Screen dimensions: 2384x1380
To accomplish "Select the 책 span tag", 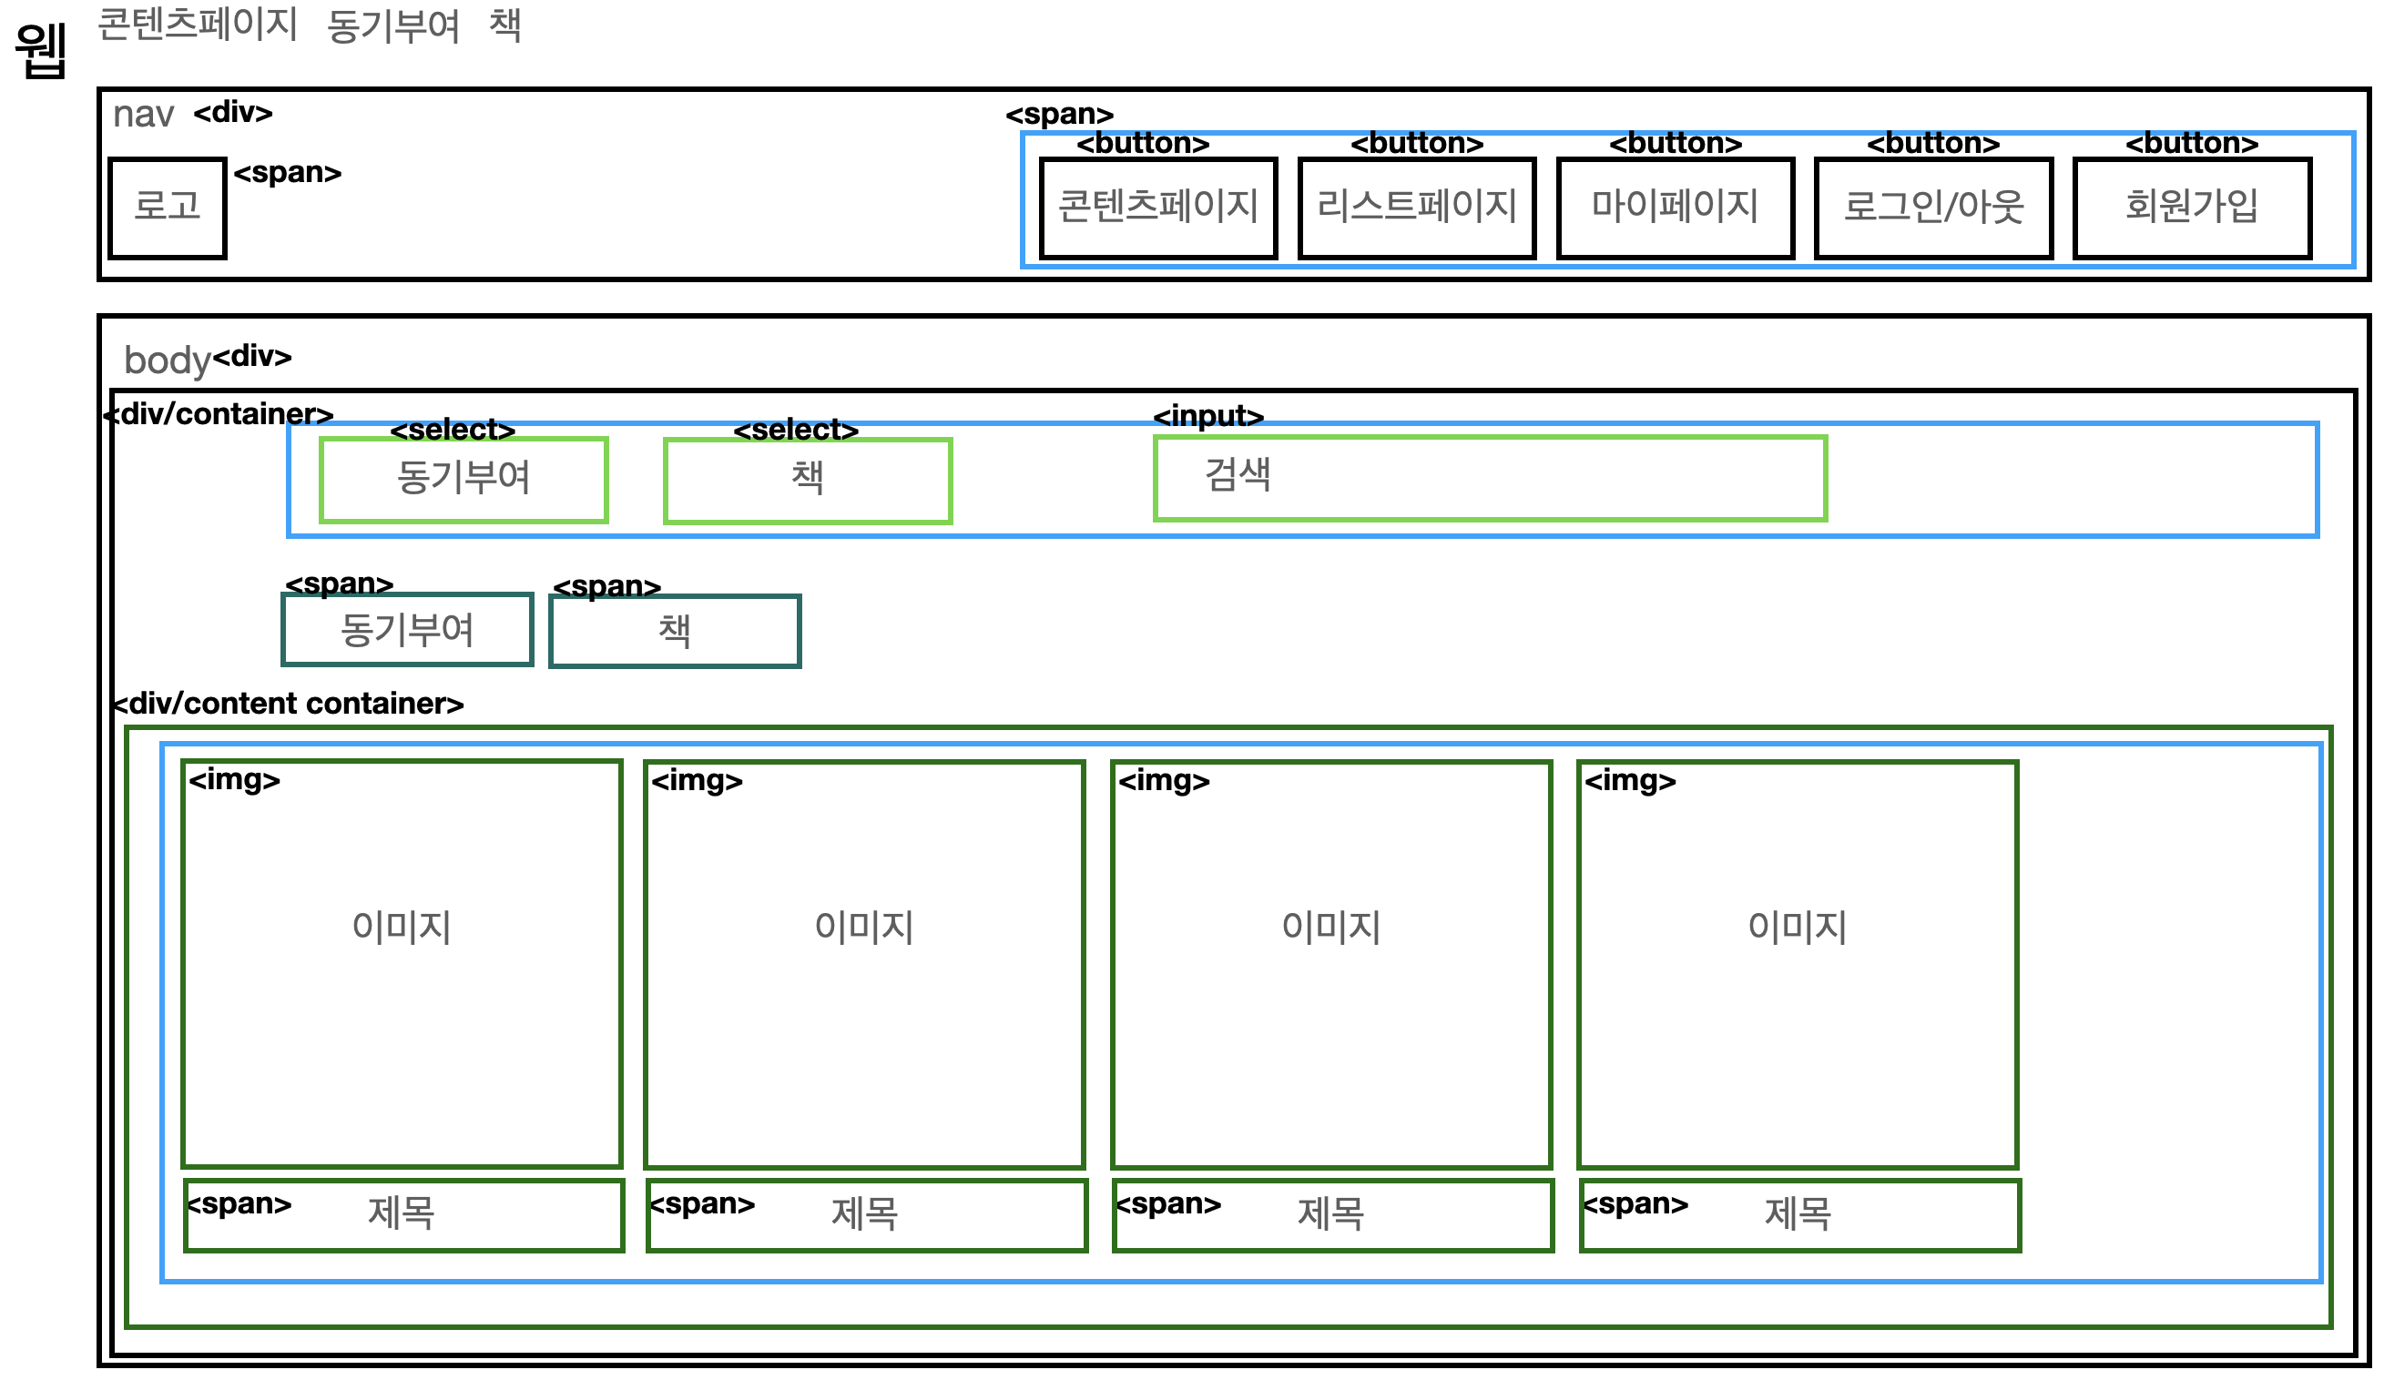I will pos(675,631).
